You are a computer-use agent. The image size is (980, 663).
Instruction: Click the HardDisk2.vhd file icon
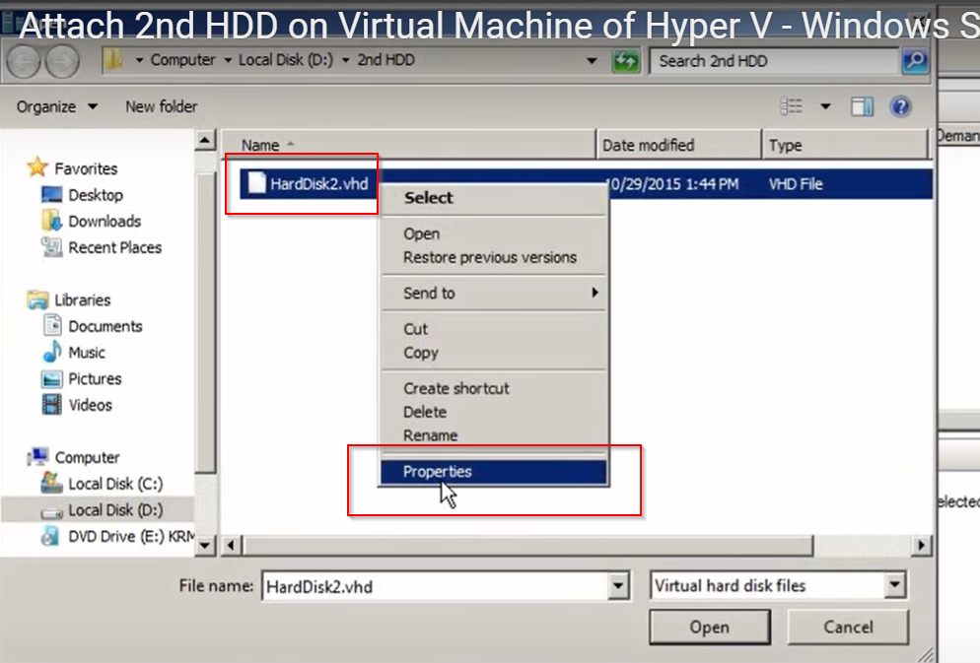256,183
